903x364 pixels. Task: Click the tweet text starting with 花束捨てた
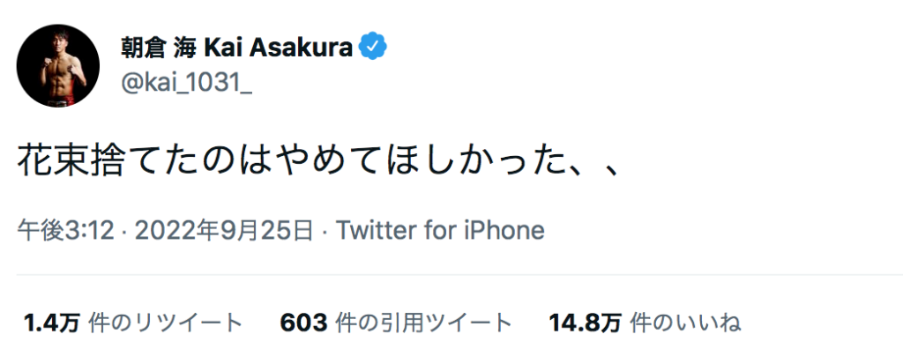coord(318,161)
